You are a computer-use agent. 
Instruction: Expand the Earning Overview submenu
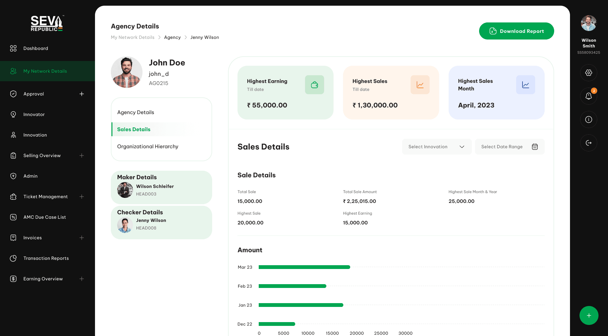pos(82,279)
